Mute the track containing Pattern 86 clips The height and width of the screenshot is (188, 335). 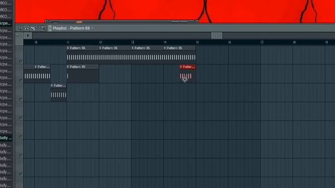20,62
